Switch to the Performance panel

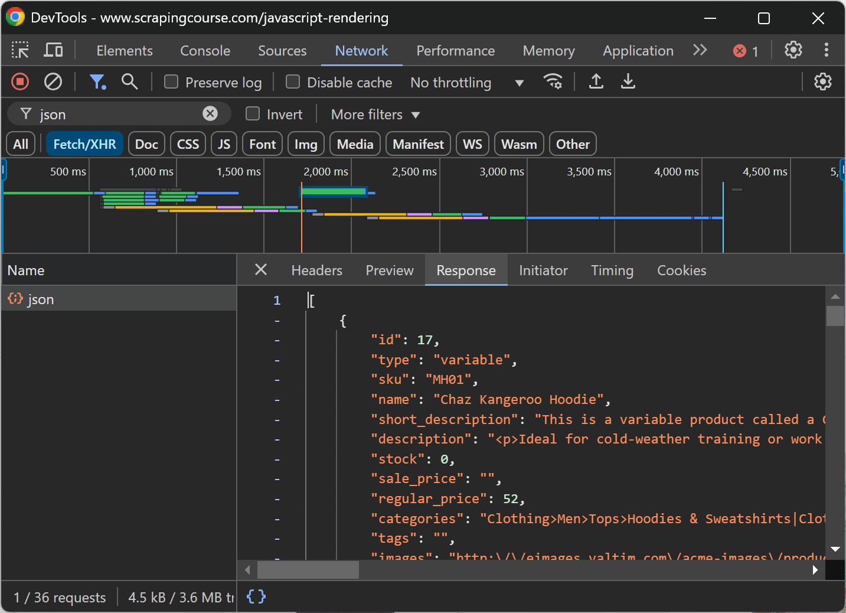point(455,50)
